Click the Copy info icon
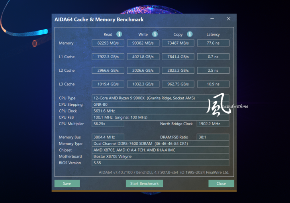This screenshot has width=290, height=203. (190, 34)
